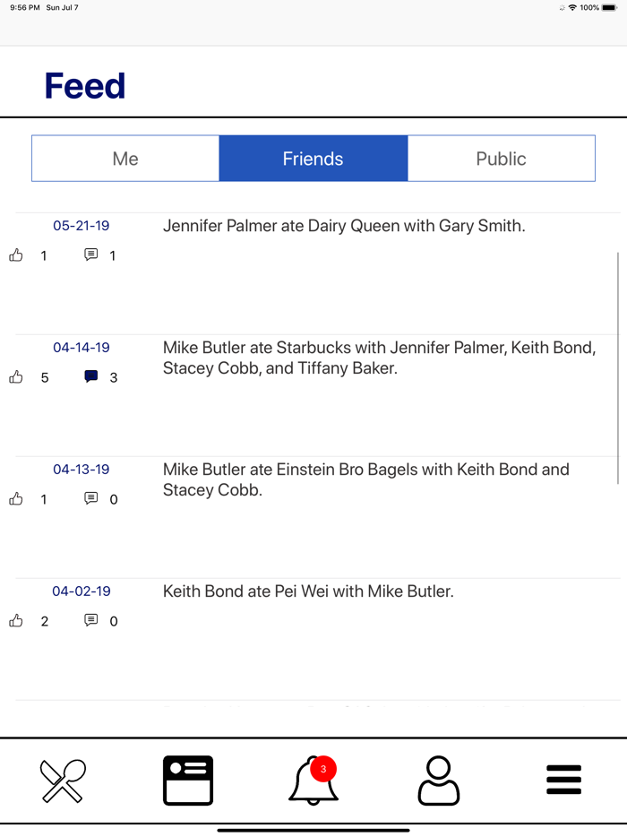This screenshot has height=837, width=627.
Task: Open post 'Mike Butler ate Starbucks'
Action: coord(380,358)
